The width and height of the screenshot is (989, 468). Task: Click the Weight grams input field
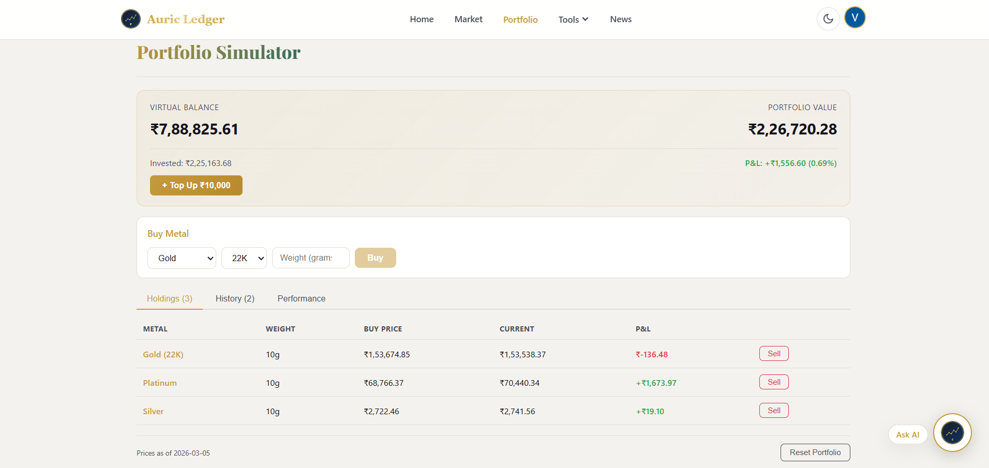(x=310, y=258)
